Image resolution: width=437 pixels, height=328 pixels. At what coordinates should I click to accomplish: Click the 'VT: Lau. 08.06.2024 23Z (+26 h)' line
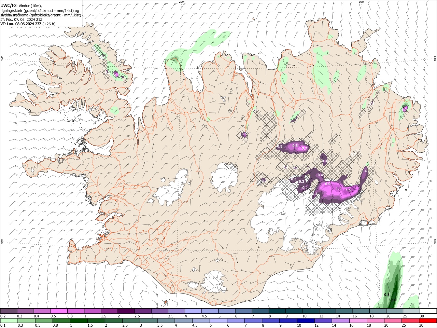tap(28, 24)
